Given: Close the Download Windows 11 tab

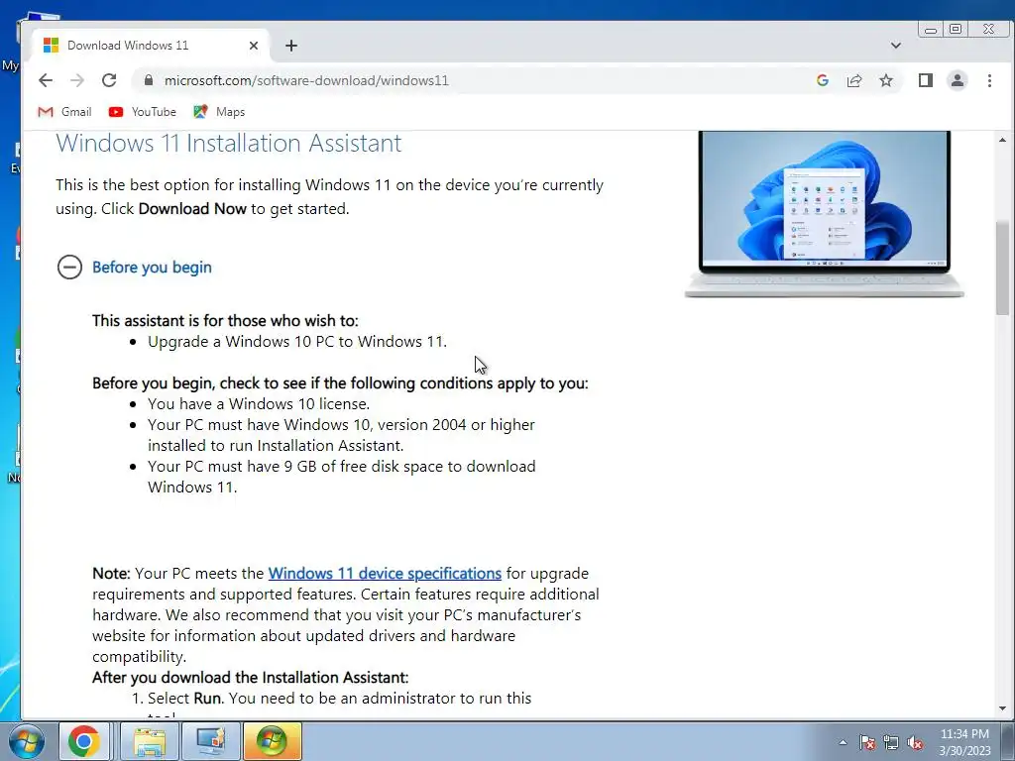Looking at the screenshot, I should coord(254,46).
